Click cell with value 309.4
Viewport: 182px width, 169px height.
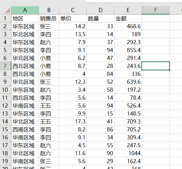(x=128, y=137)
